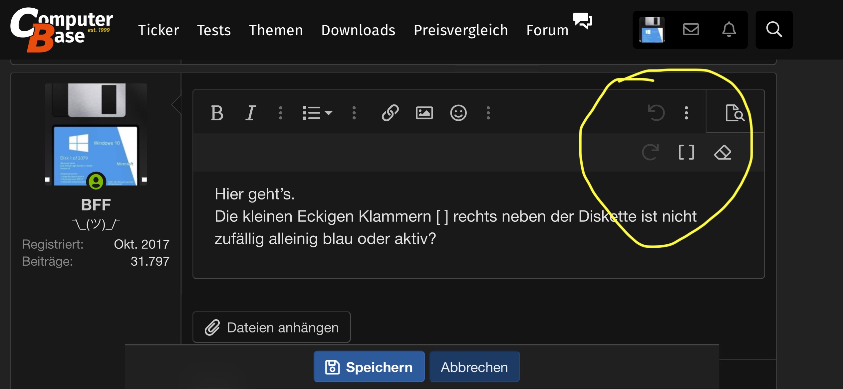This screenshot has width=843, height=389.
Task: Open the smiley picker
Action: point(458,113)
